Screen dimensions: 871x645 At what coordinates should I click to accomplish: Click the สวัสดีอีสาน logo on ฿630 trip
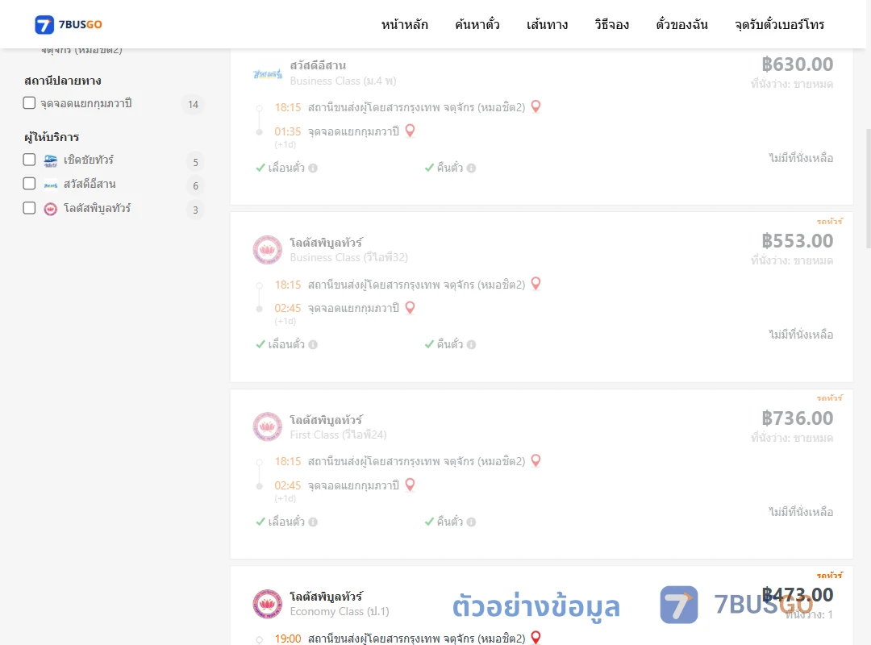click(x=268, y=73)
